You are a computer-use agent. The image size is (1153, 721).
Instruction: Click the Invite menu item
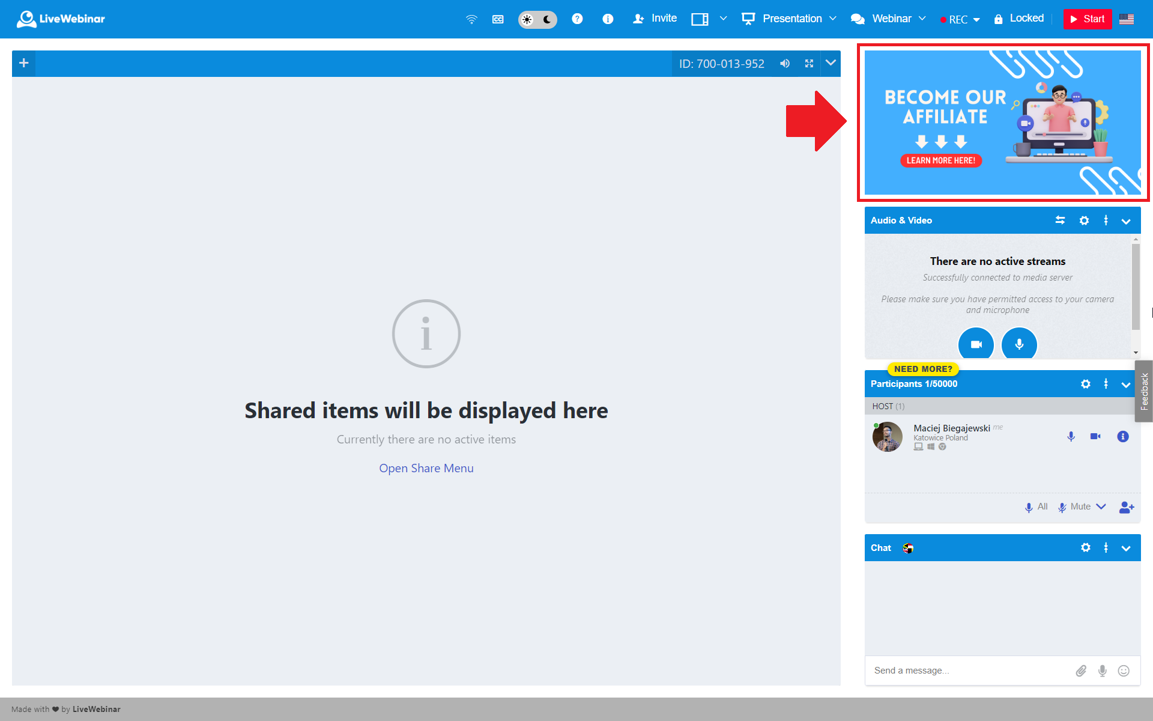pyautogui.click(x=655, y=19)
